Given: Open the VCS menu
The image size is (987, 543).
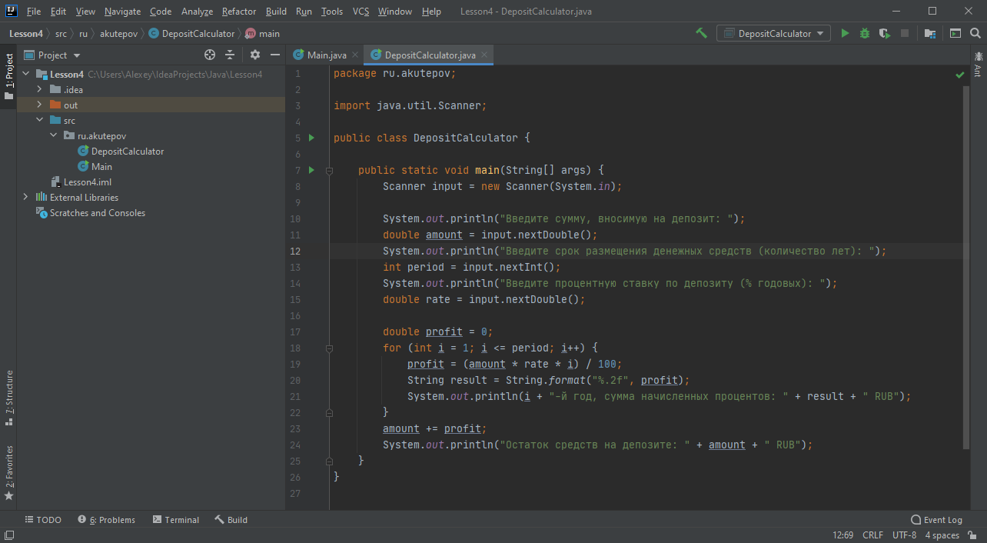Looking at the screenshot, I should 361,12.
